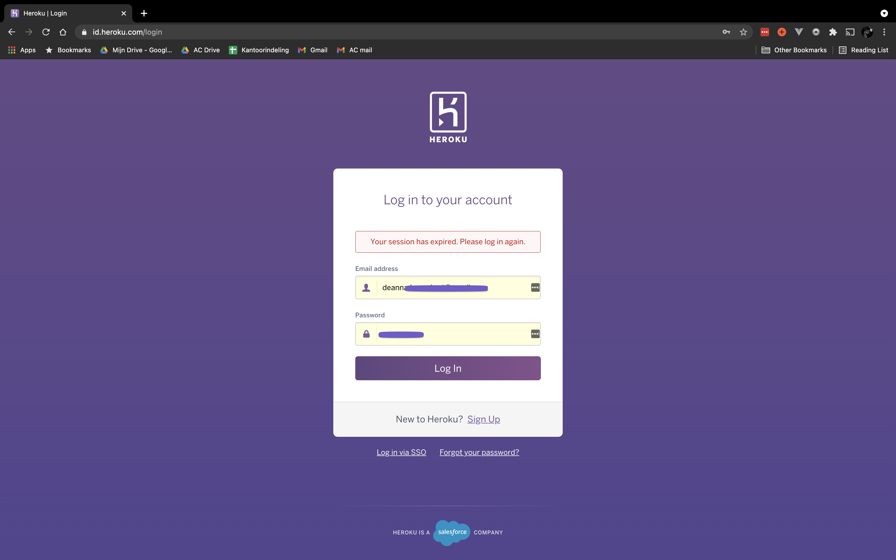
Task: Expand the Other Bookmarks folder
Action: click(794, 50)
